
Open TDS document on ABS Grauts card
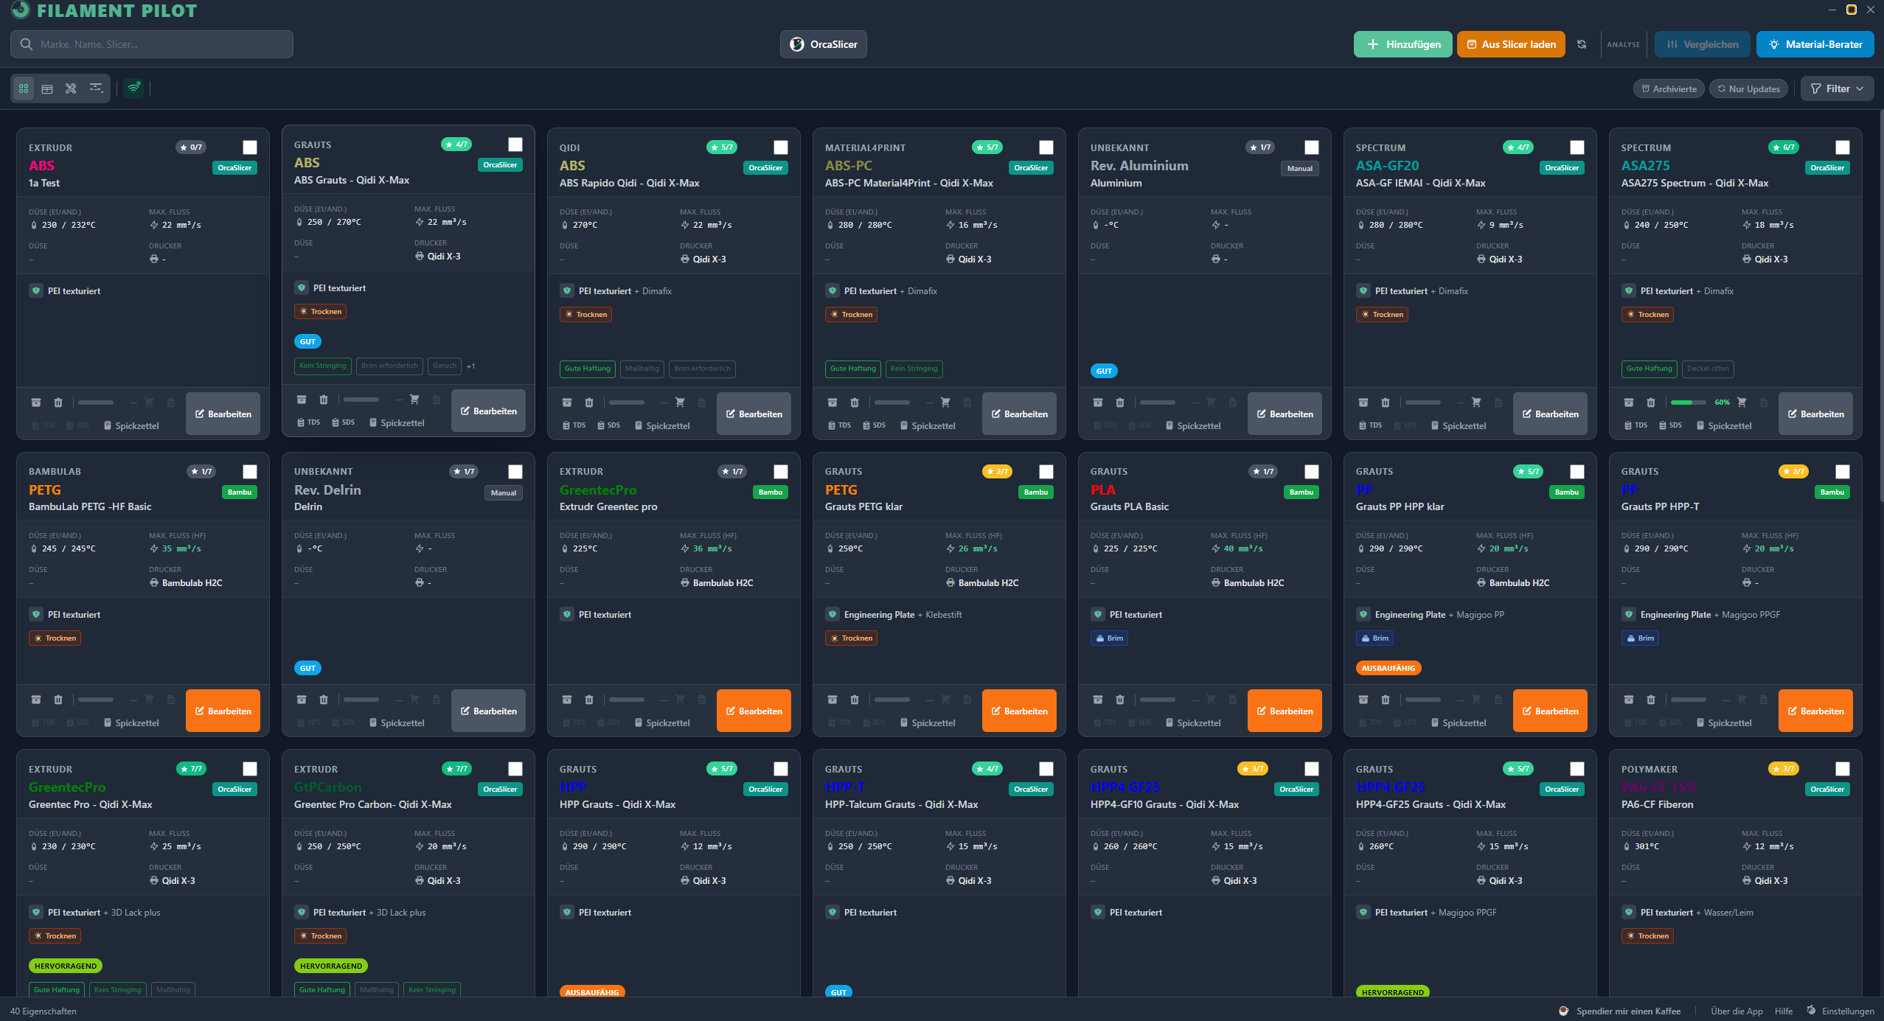coord(309,422)
